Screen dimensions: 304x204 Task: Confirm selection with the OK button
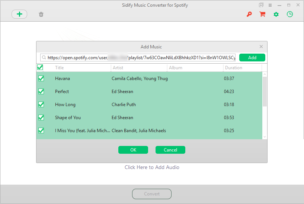tap(133, 150)
